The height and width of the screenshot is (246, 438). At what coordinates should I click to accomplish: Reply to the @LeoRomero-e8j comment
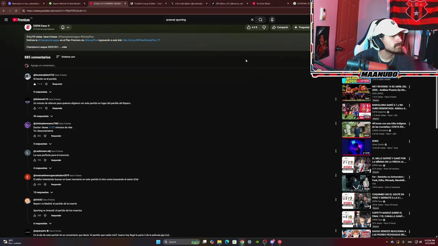(x=56, y=160)
